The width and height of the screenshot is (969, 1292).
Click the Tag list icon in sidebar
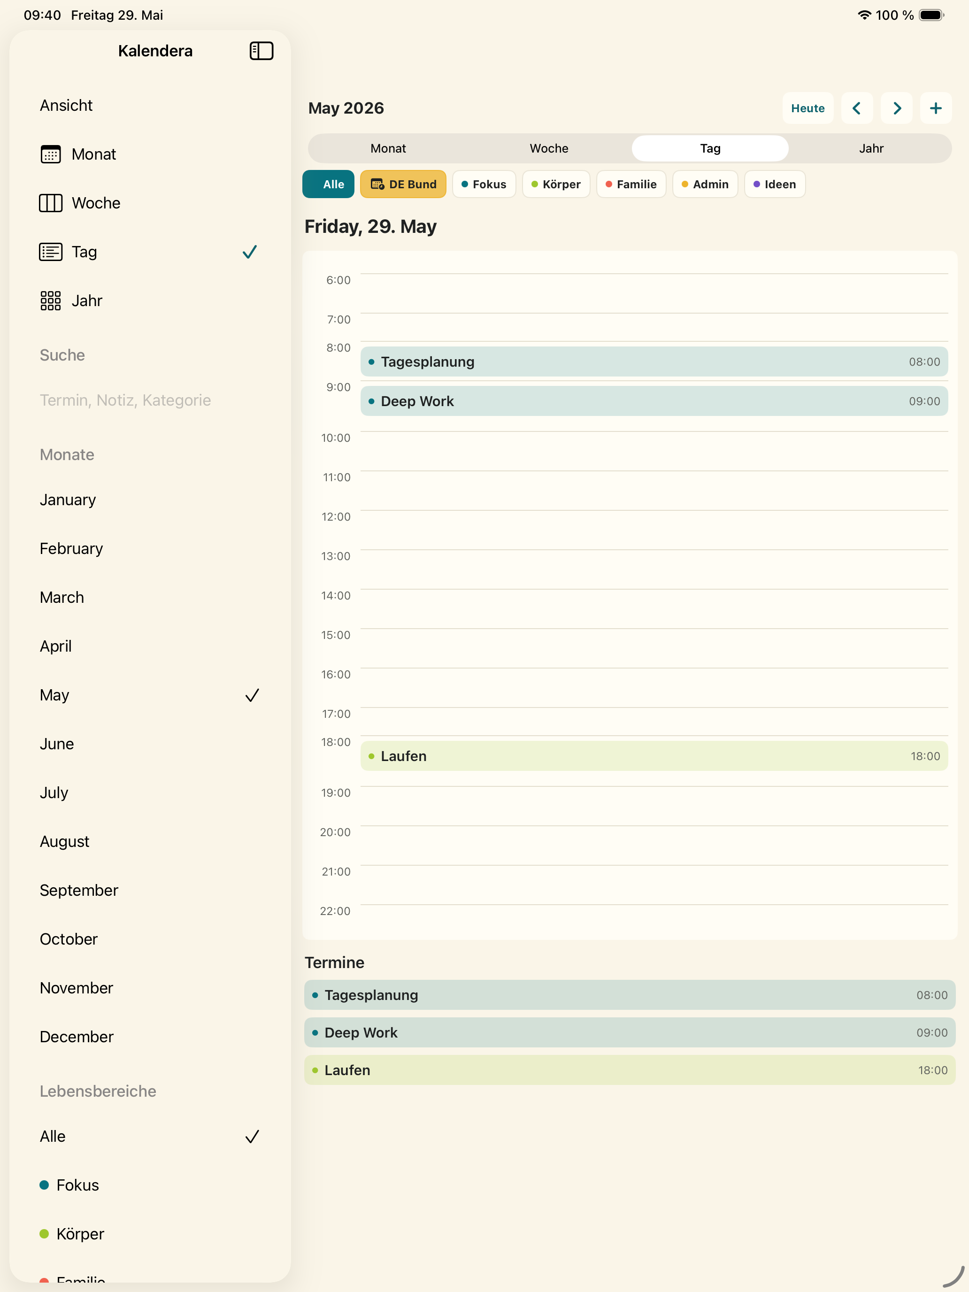pos(51,252)
